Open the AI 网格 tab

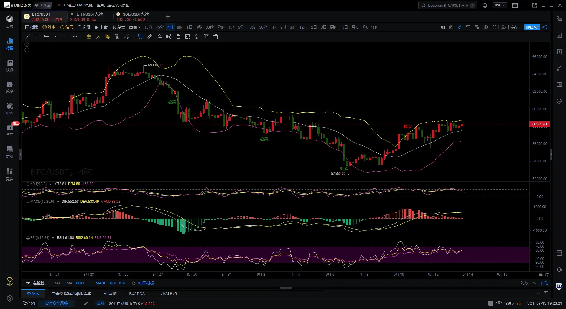click(110, 294)
